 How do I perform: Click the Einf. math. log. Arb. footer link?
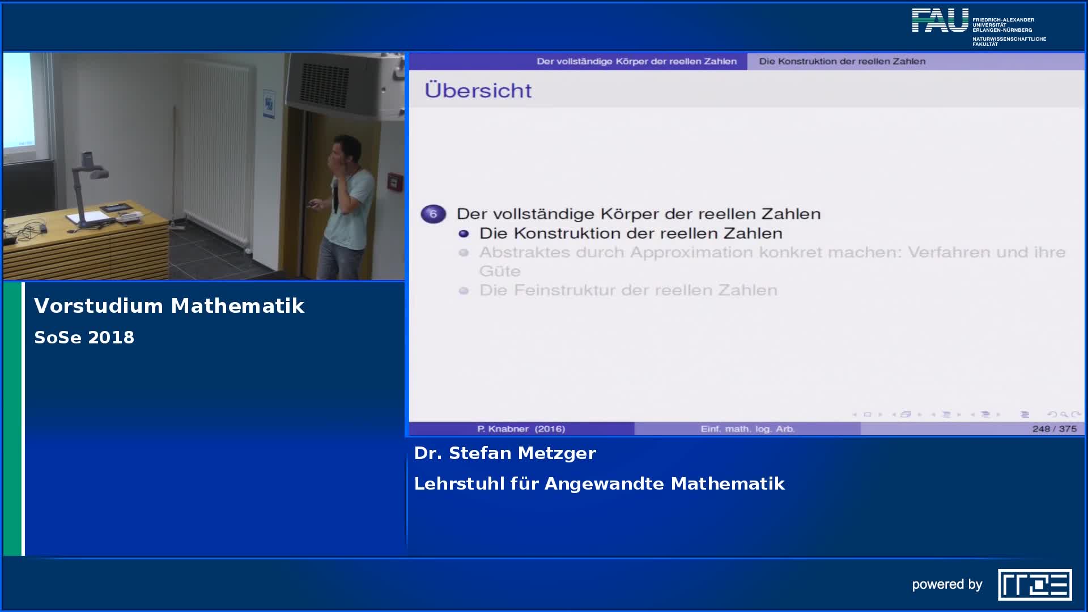(x=748, y=429)
